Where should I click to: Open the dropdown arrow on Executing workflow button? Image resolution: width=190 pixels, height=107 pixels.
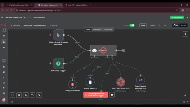[x=106, y=95]
